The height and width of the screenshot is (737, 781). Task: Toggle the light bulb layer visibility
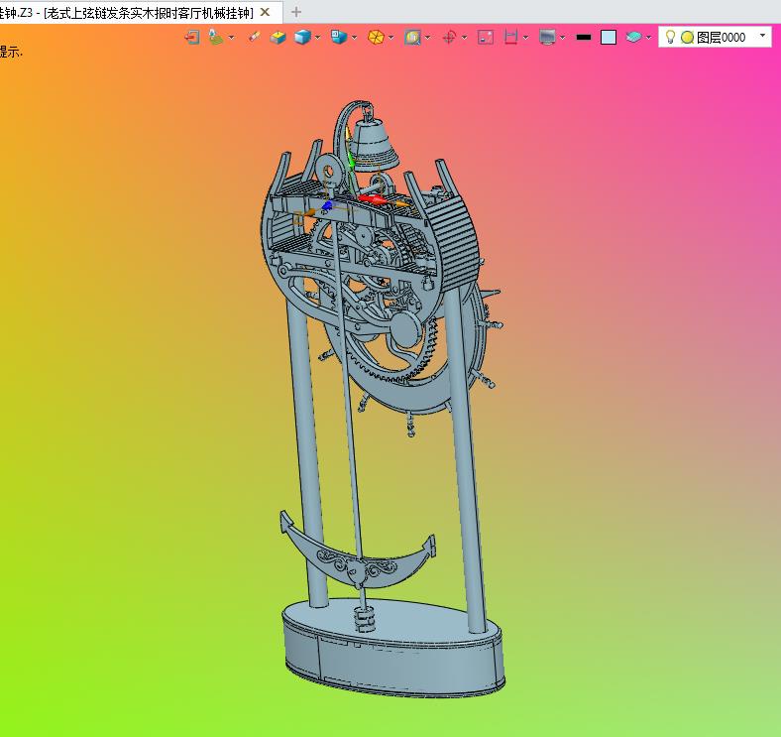670,37
